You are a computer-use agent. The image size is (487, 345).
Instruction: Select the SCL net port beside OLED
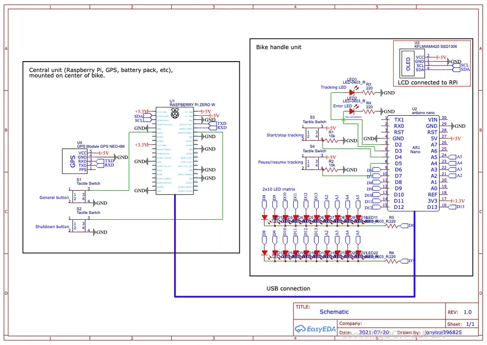(x=461, y=65)
